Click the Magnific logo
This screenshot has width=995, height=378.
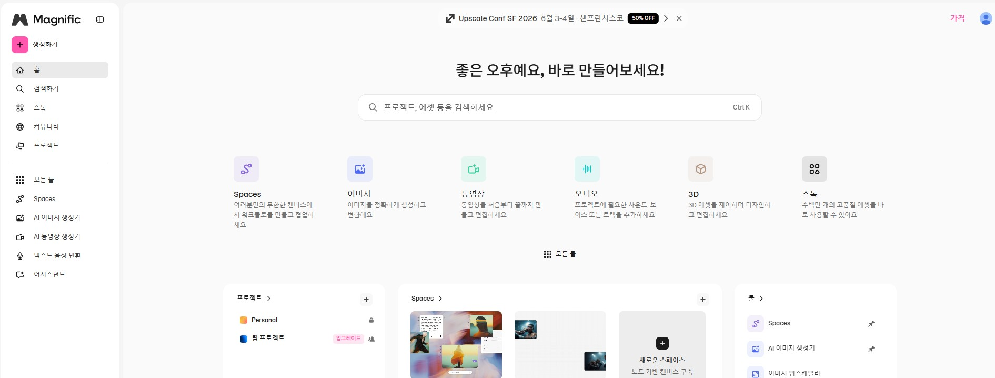[46, 19]
